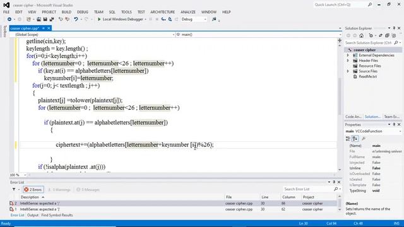Start Local Windows Debugger with green arrow
This screenshot has width=404, height=227.
pyautogui.click(x=99, y=20)
